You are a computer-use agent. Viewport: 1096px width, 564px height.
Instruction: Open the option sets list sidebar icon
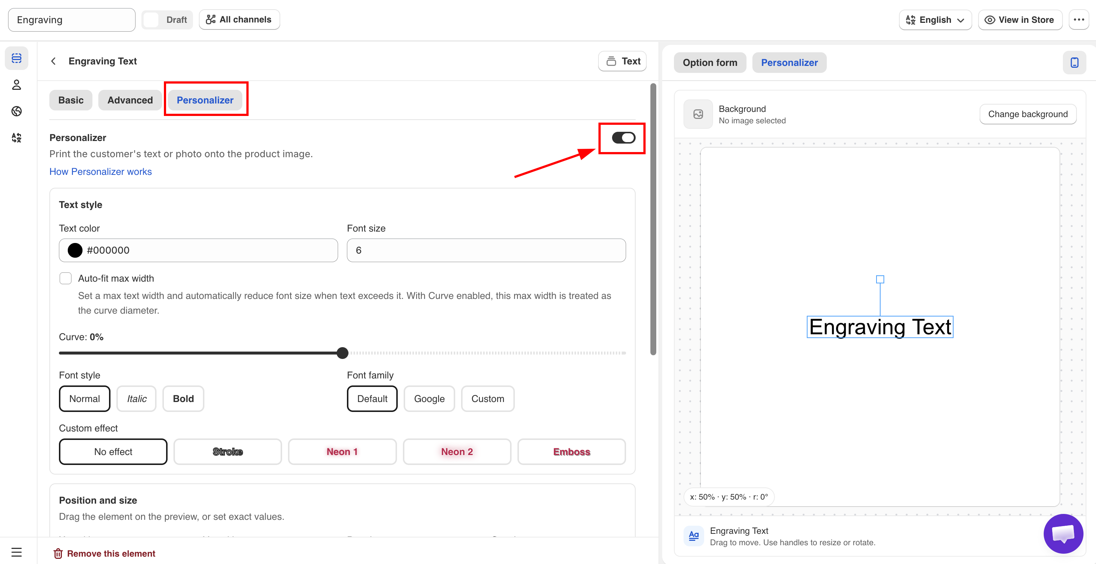(x=17, y=58)
